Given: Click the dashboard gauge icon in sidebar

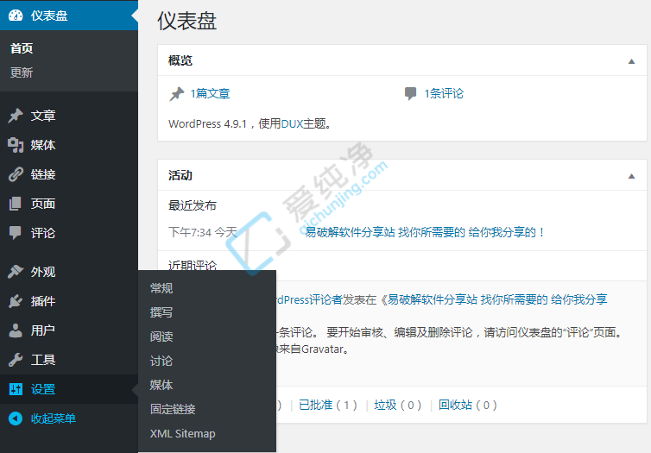Looking at the screenshot, I should [x=16, y=16].
